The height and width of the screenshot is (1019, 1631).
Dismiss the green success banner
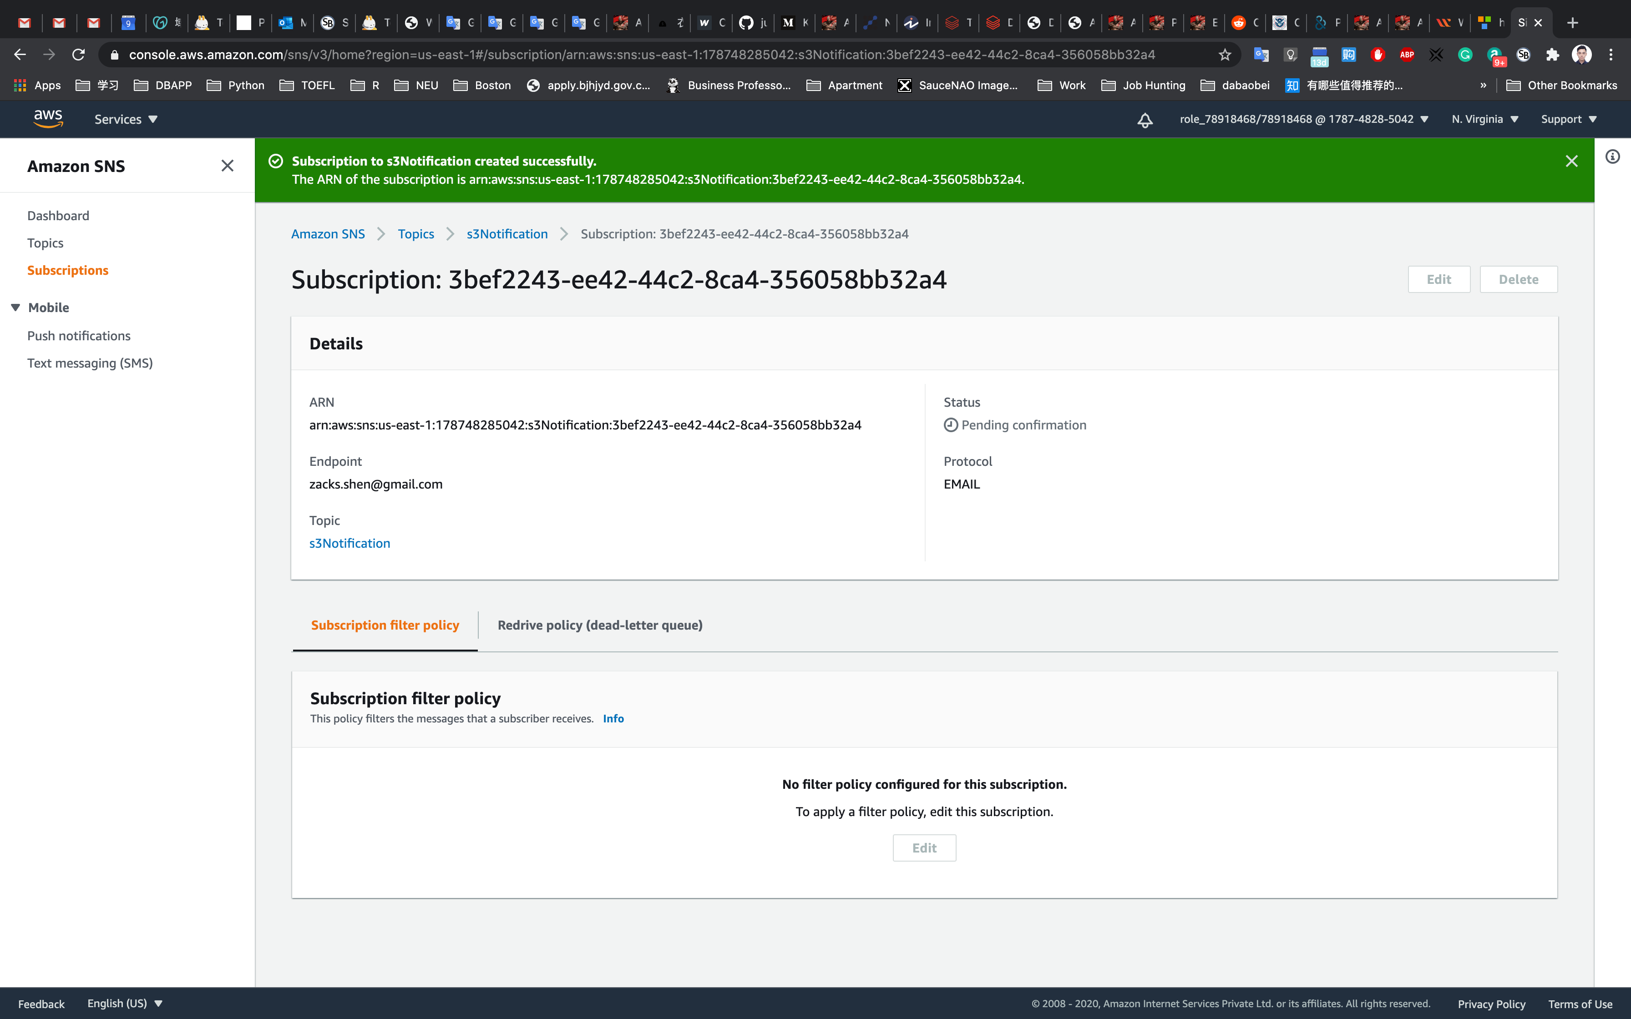[x=1571, y=161]
